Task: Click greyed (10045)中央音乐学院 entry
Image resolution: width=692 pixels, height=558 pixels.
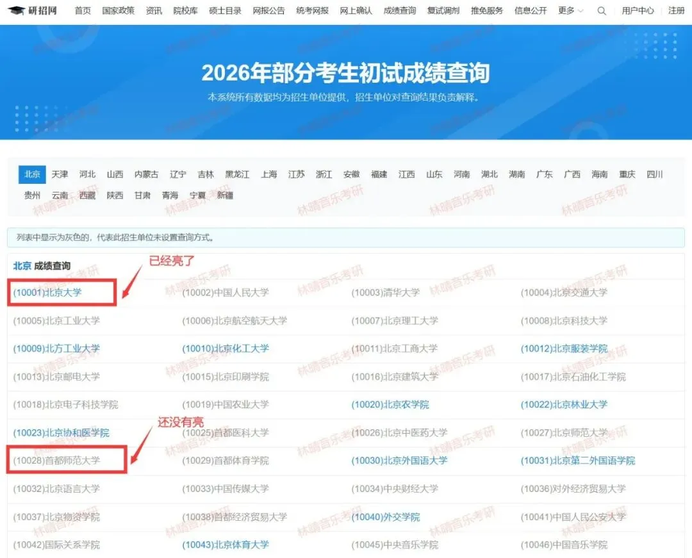Action: coord(395,545)
